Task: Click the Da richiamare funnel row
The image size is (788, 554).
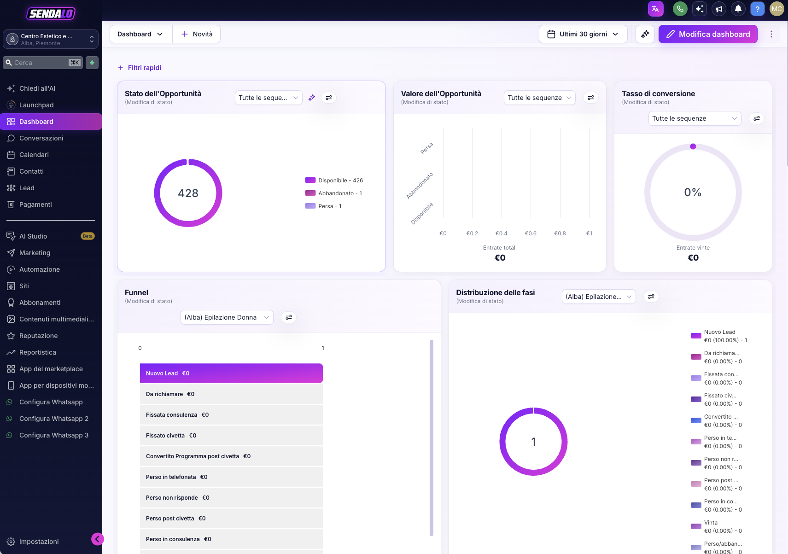Action: click(x=231, y=394)
